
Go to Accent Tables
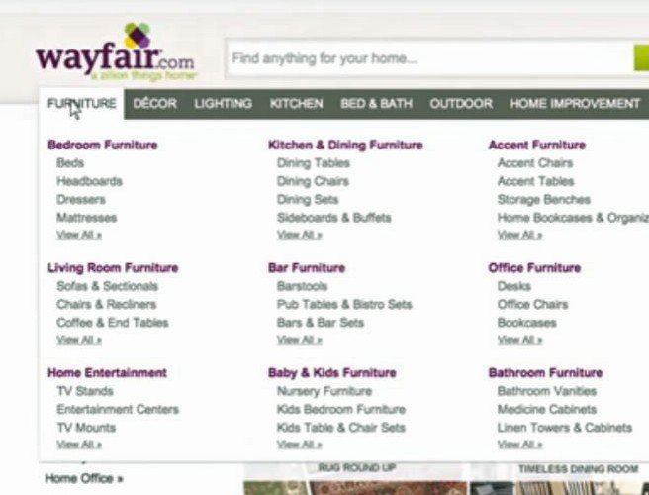[535, 181]
